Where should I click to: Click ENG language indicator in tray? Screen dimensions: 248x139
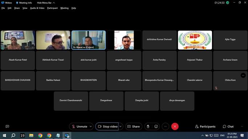(x=222, y=135)
